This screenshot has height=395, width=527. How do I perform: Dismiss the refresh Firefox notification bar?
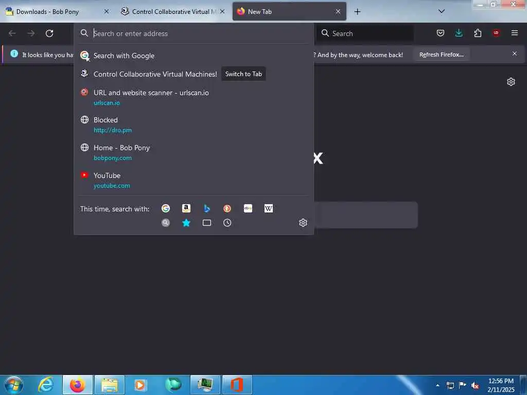pos(515,53)
